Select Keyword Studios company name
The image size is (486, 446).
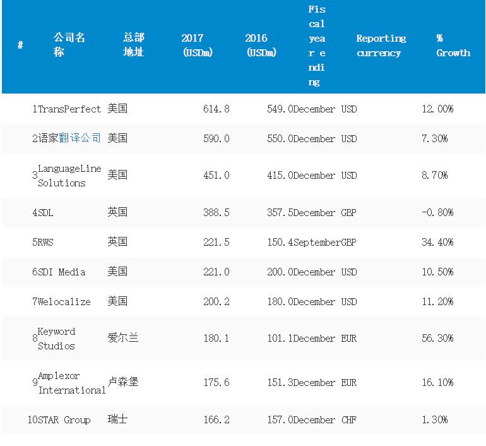point(56,339)
